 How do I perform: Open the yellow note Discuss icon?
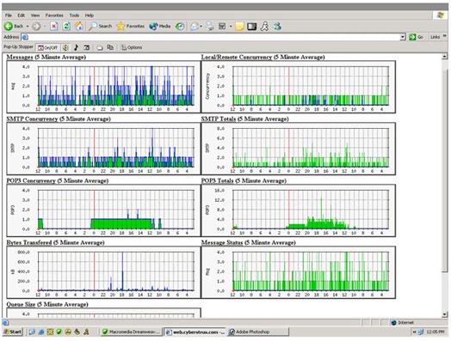click(x=239, y=27)
